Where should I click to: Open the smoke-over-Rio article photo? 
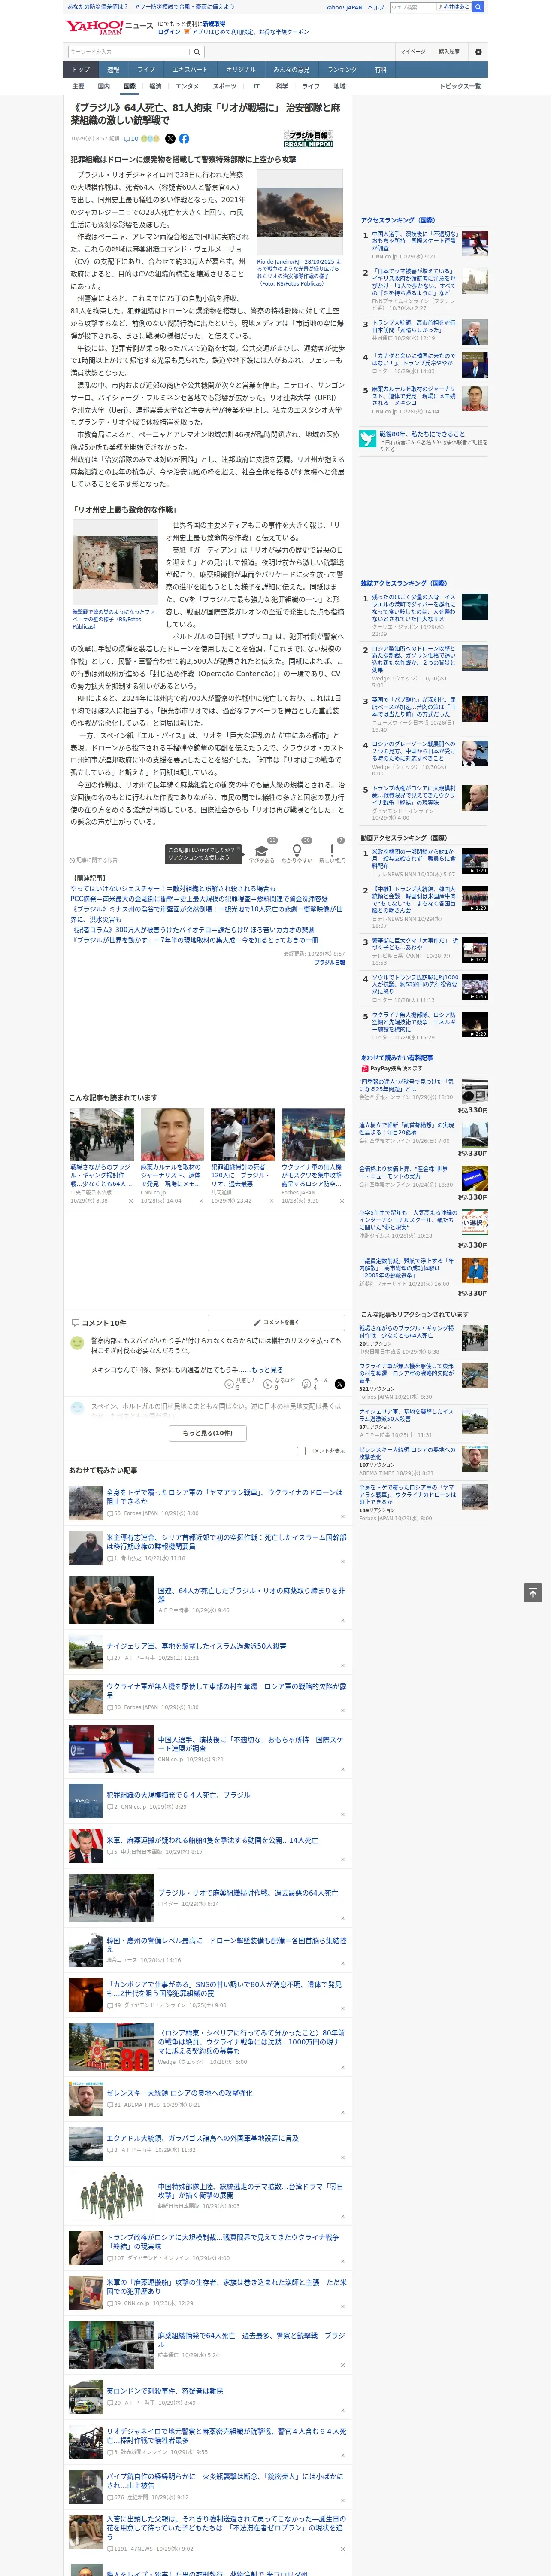point(300,212)
